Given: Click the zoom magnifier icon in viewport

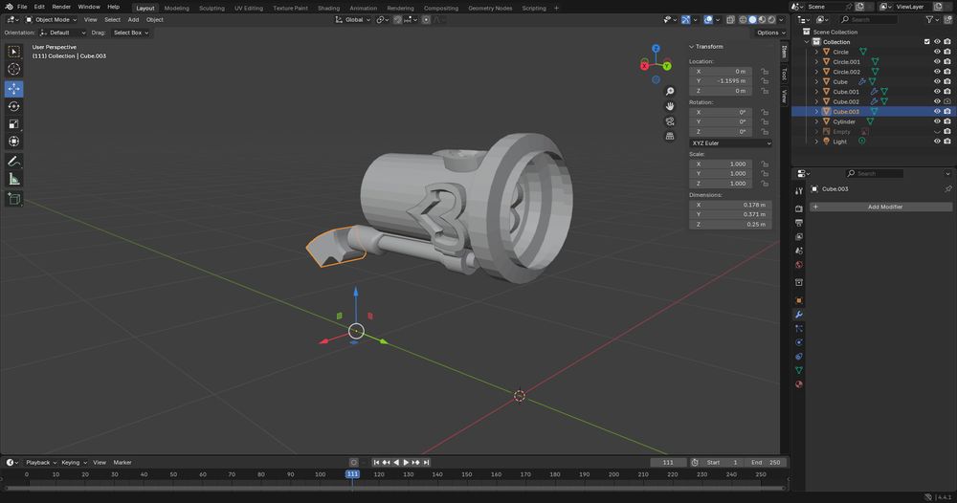Looking at the screenshot, I should coord(670,89).
